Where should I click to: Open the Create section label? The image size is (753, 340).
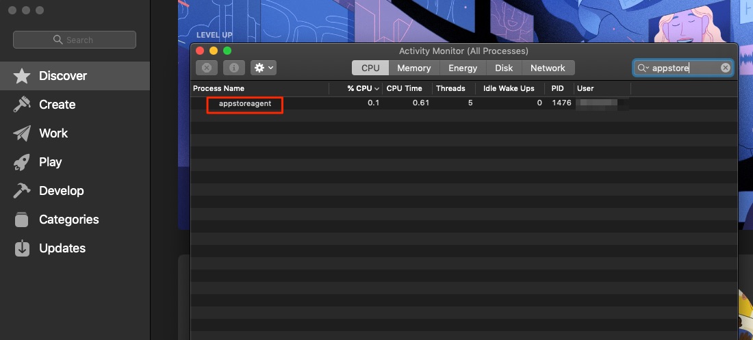click(57, 105)
